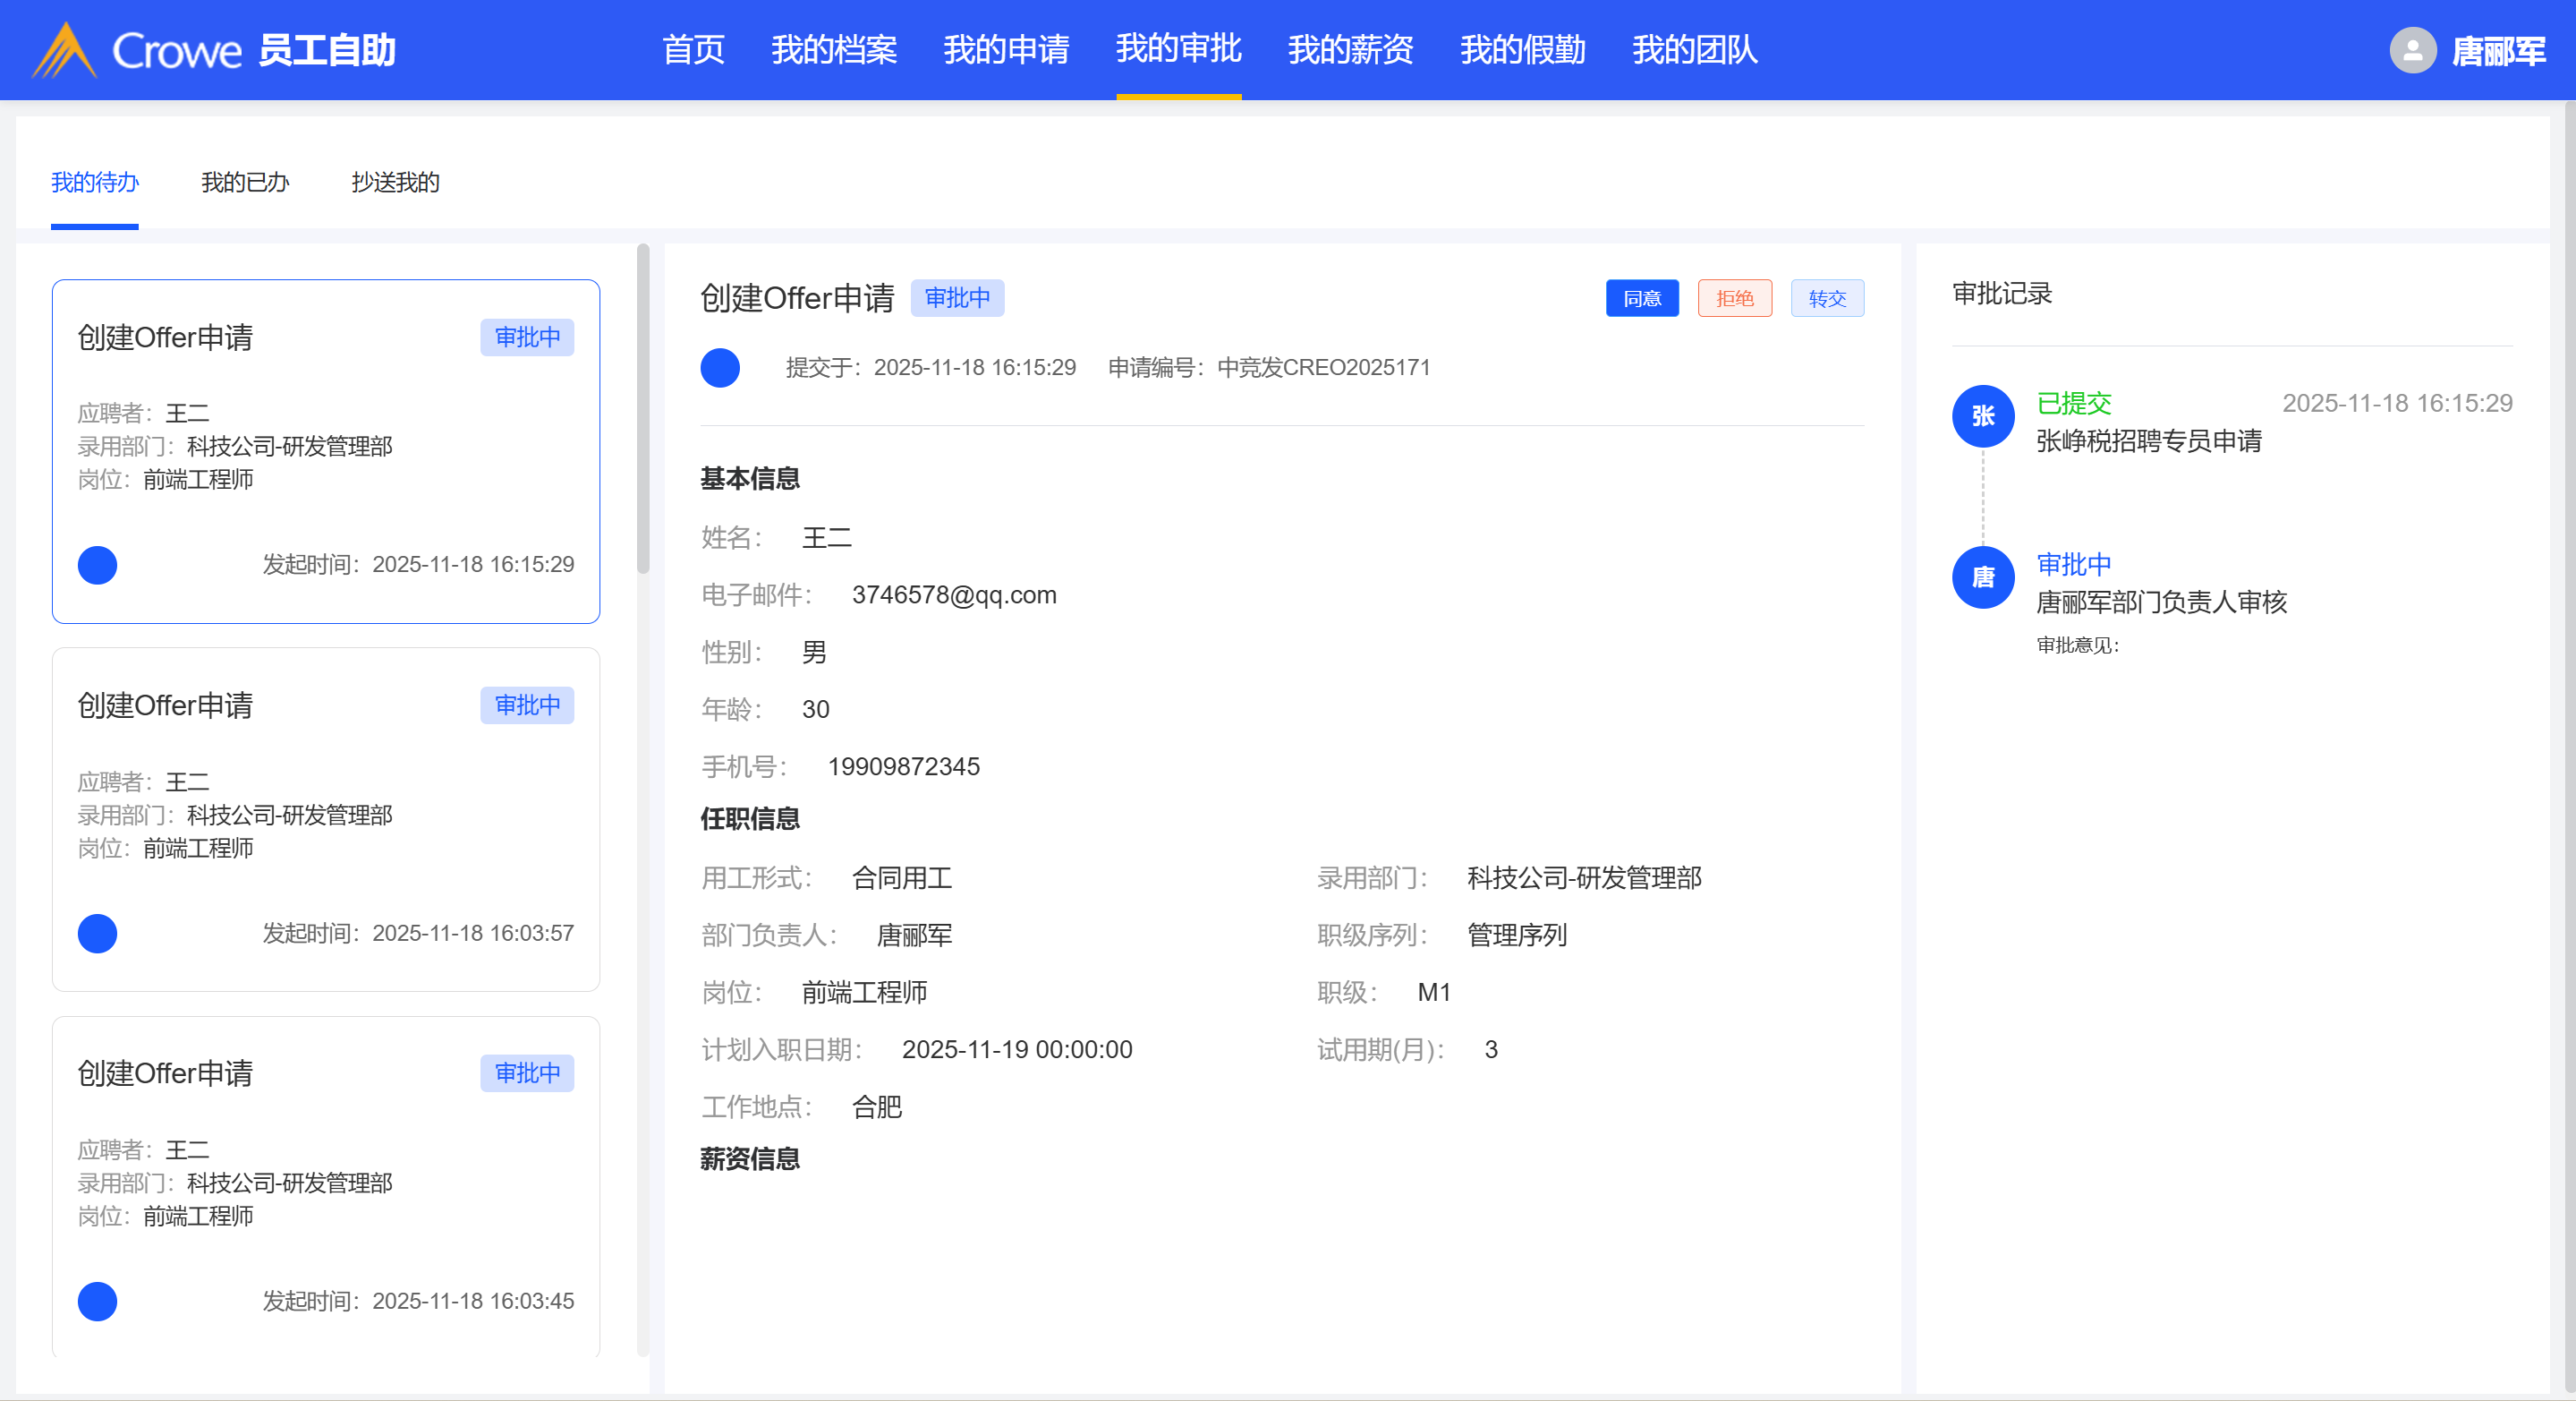The width and height of the screenshot is (2576, 1401).
Task: Click the Crowe logo icon
Action: tap(64, 50)
